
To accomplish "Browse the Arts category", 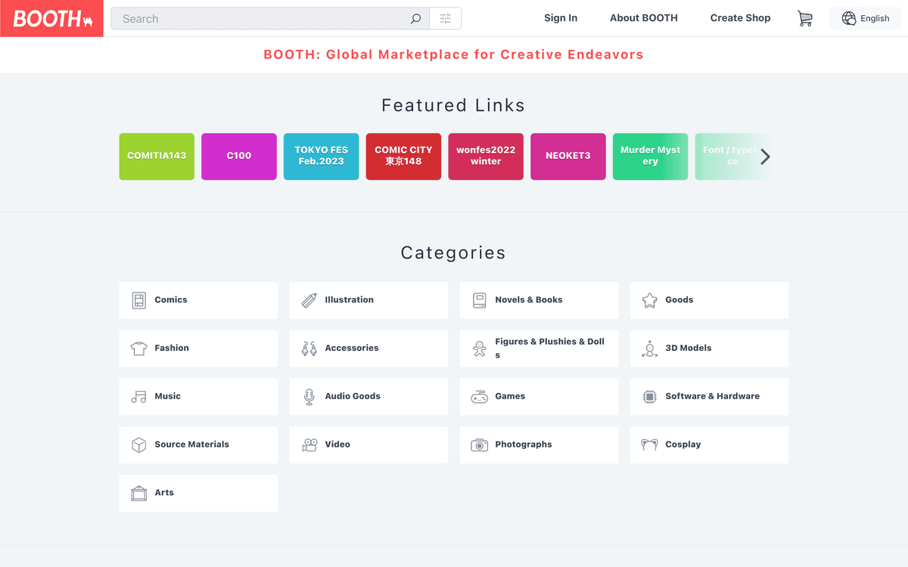I will coord(198,494).
